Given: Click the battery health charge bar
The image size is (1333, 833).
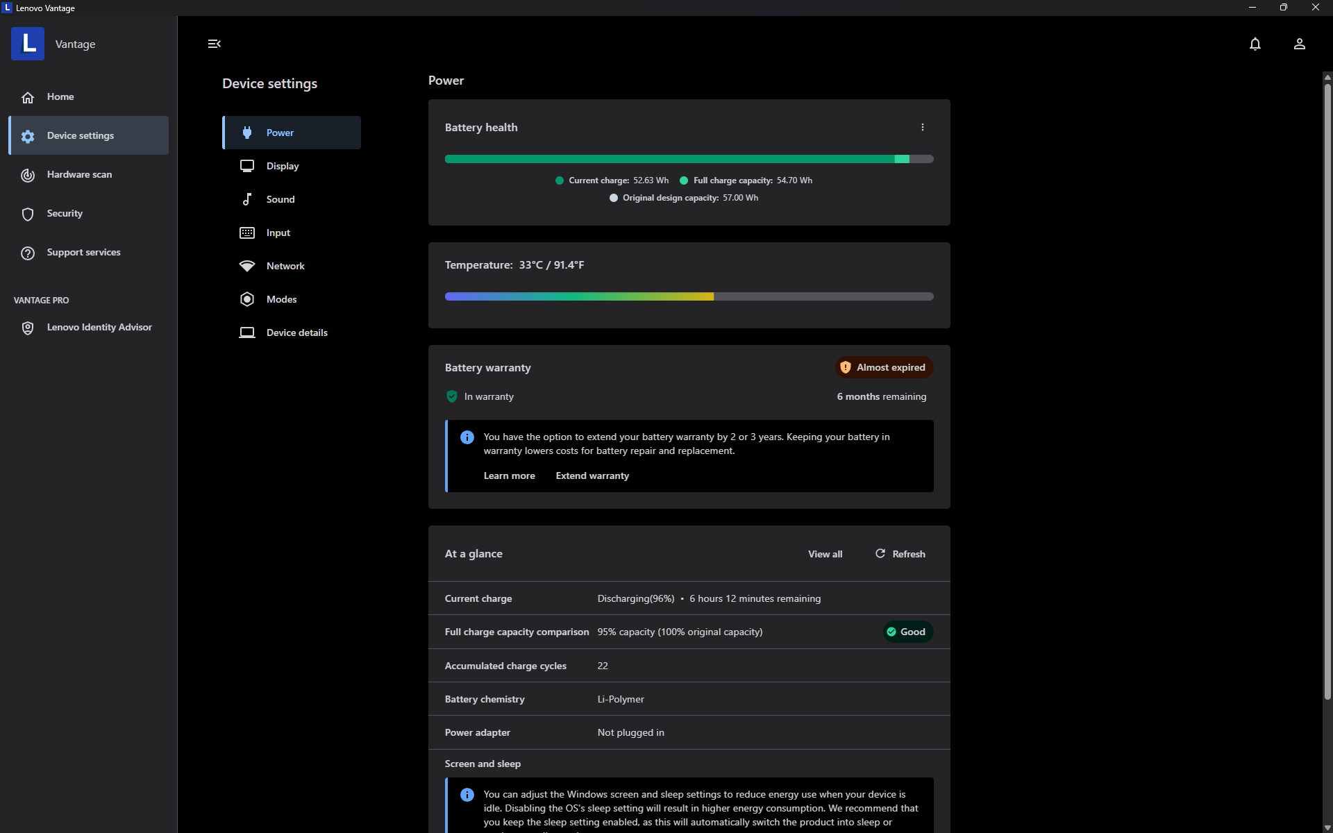Looking at the screenshot, I should point(689,159).
